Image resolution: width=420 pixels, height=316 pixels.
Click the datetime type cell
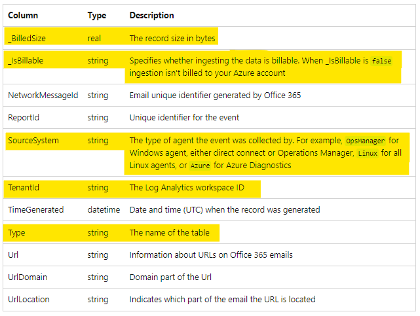[x=104, y=210]
